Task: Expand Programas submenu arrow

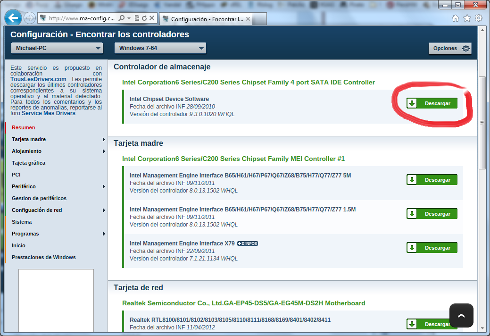Action: click(104, 234)
